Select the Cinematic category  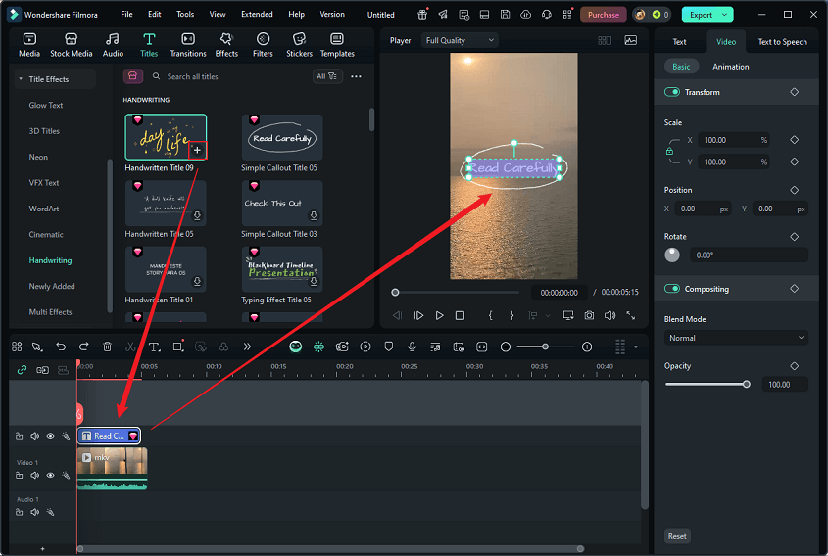pos(46,234)
